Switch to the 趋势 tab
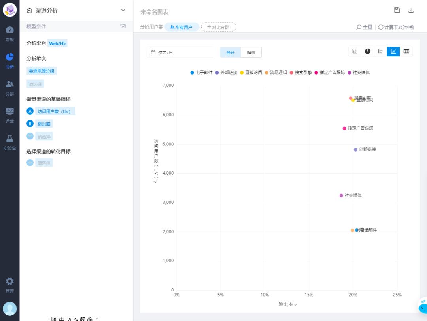Image resolution: width=427 pixels, height=321 pixels. (251, 53)
